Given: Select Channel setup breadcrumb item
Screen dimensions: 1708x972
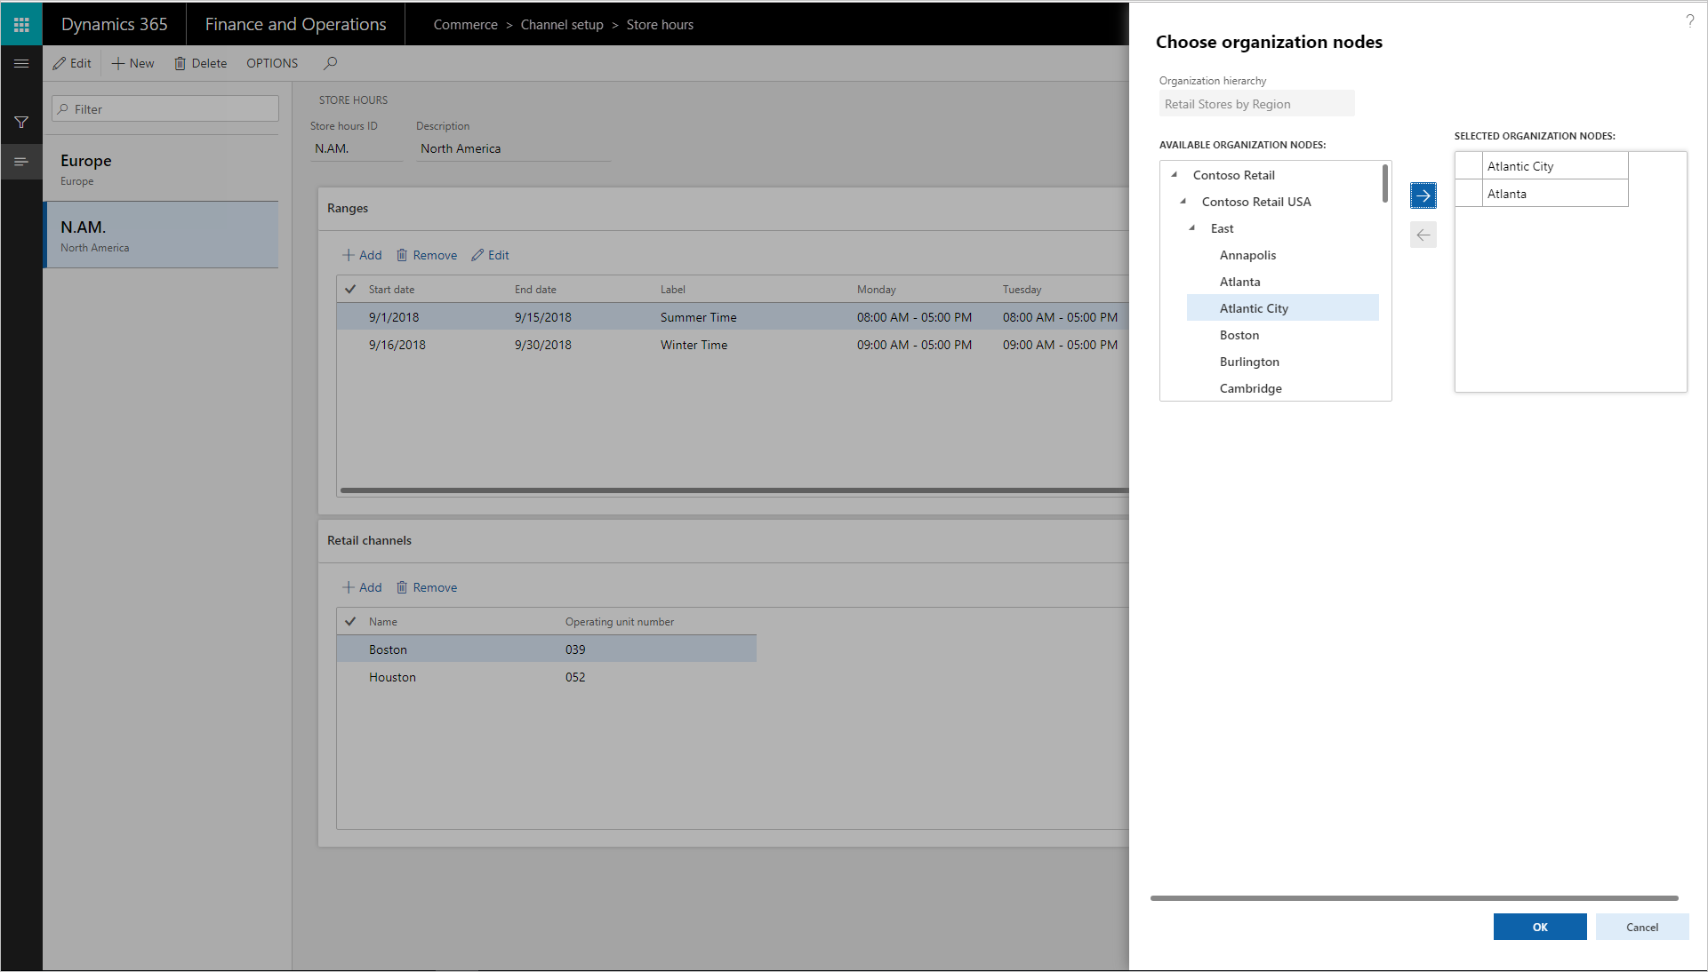Looking at the screenshot, I should 562,23.
